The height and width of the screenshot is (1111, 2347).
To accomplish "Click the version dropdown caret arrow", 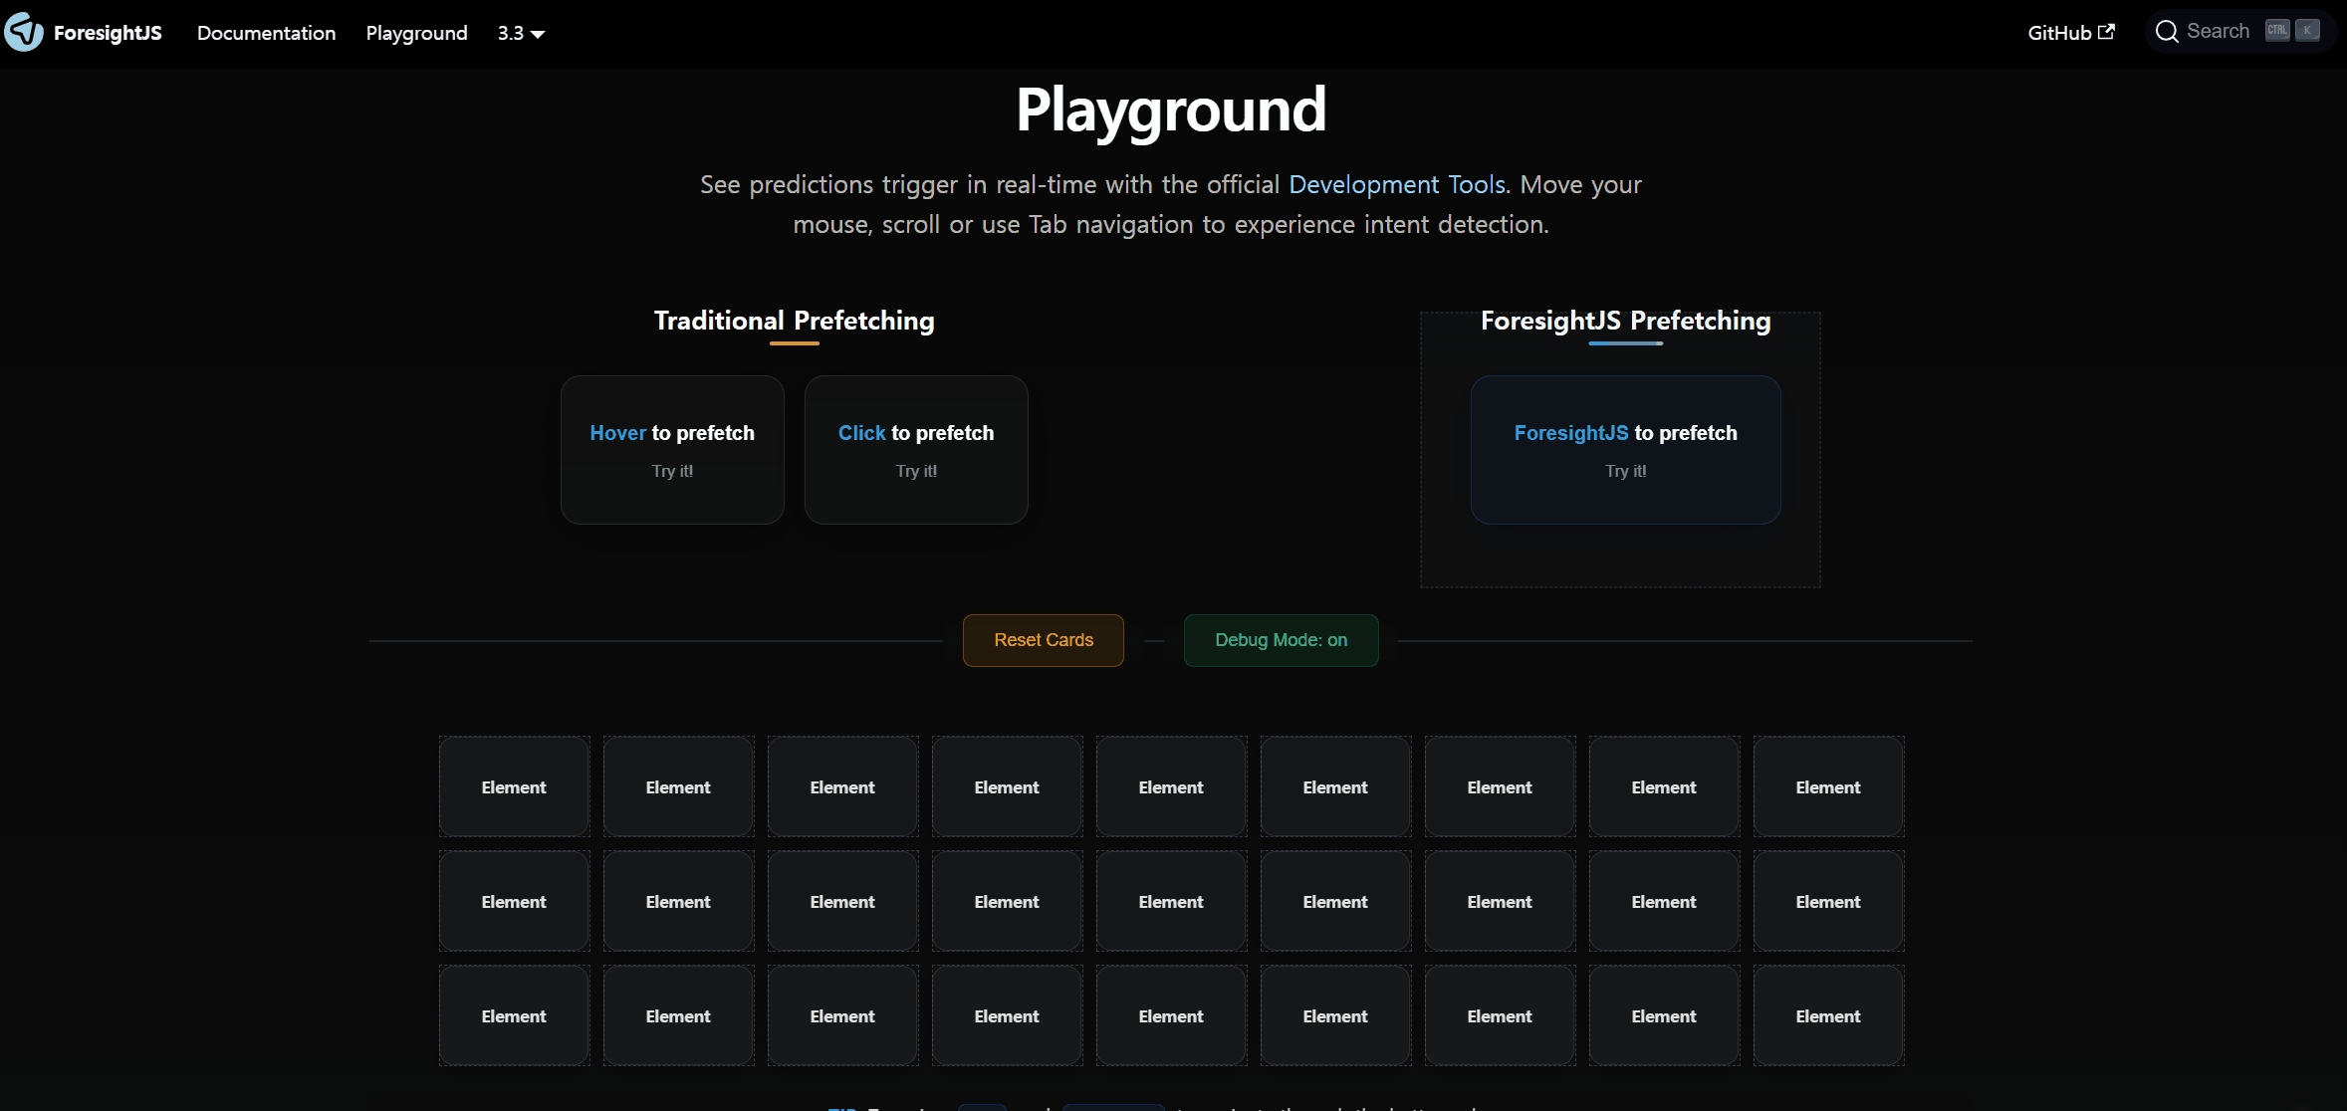I will click(538, 35).
